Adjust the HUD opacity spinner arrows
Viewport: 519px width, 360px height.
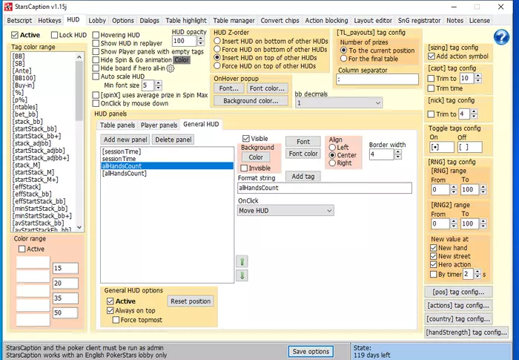click(201, 41)
